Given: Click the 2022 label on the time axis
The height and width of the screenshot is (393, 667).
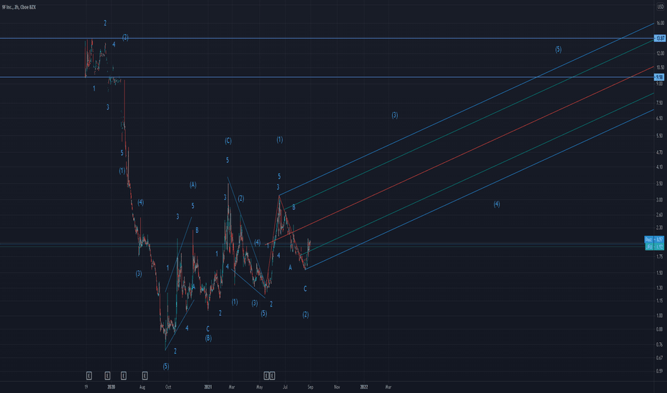Looking at the screenshot, I should (x=364, y=387).
